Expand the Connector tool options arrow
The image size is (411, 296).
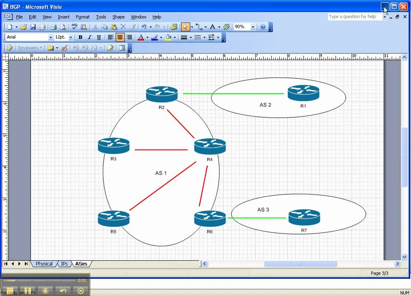tap(205, 27)
